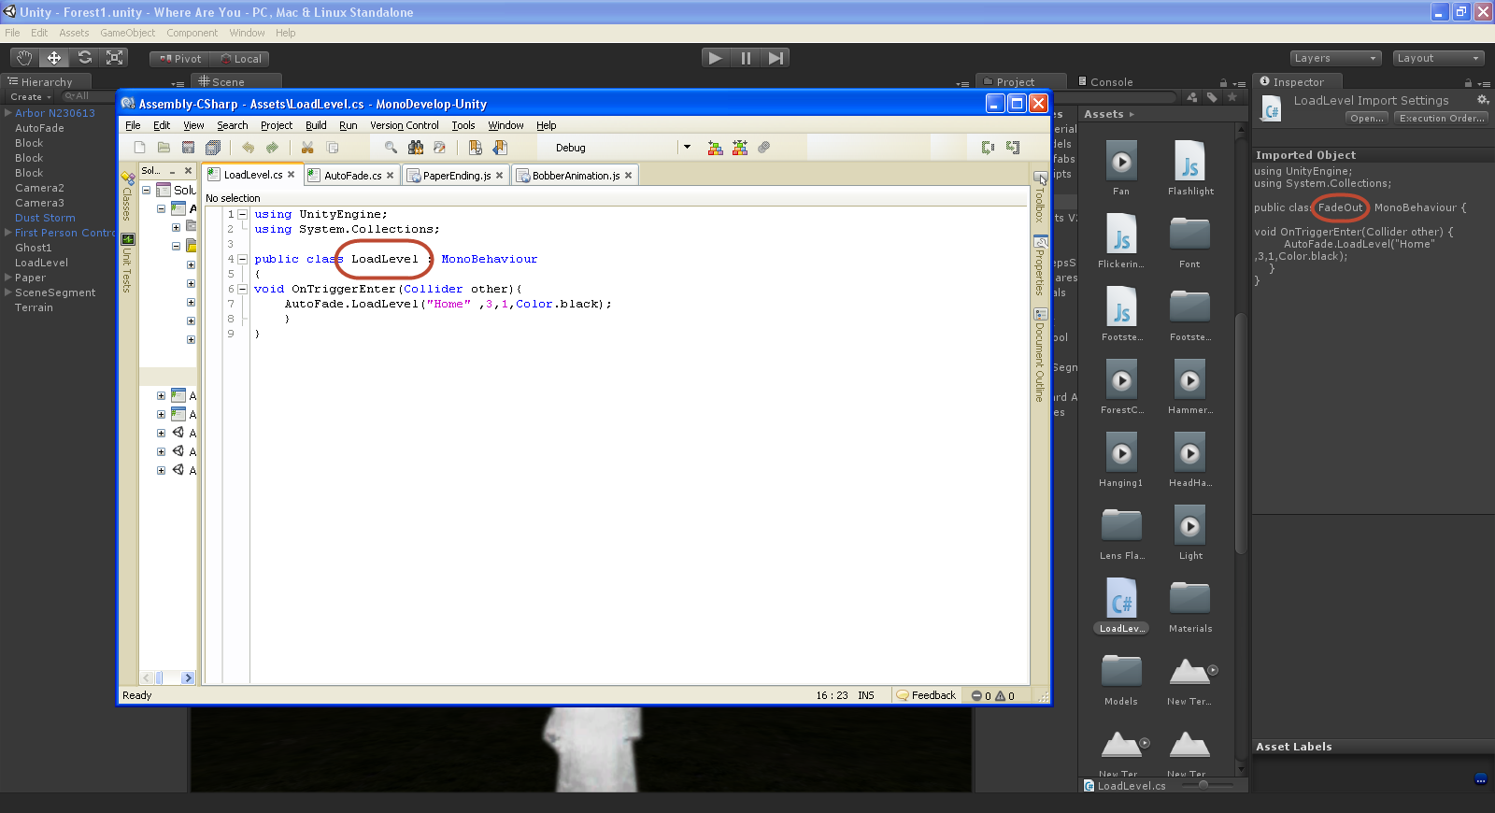Open the Debug configuration dropdown
Viewport: 1495px width, 813px height.
coord(688,147)
